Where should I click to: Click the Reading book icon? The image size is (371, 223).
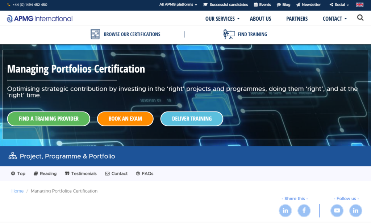click(36, 173)
